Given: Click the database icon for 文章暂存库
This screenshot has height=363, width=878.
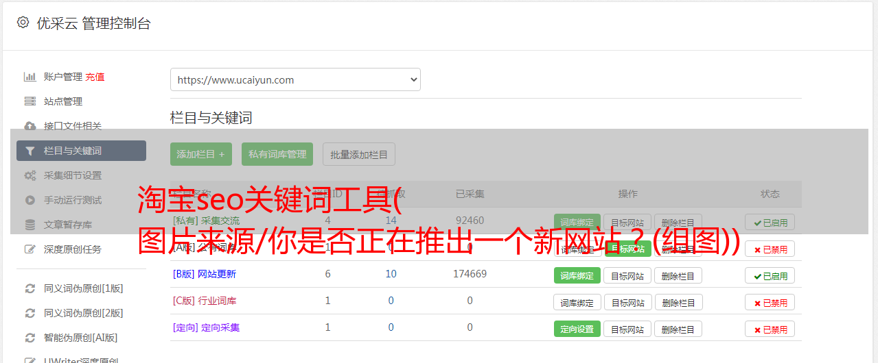Looking at the screenshot, I should click(30, 225).
